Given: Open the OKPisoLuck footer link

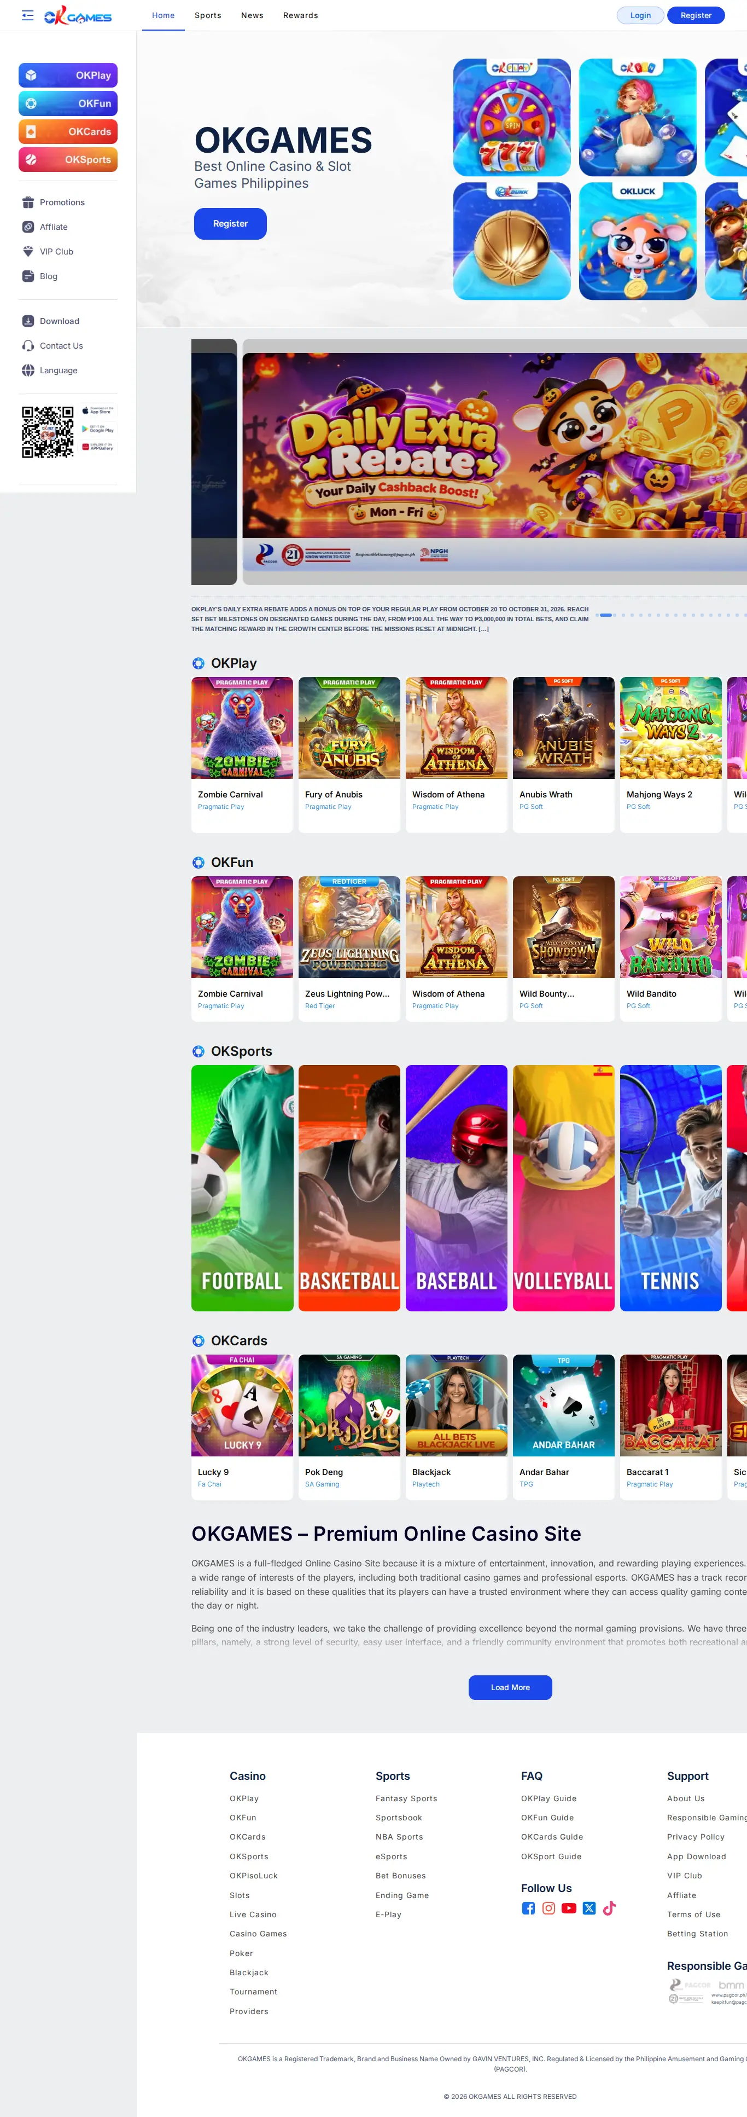Looking at the screenshot, I should (x=254, y=1876).
